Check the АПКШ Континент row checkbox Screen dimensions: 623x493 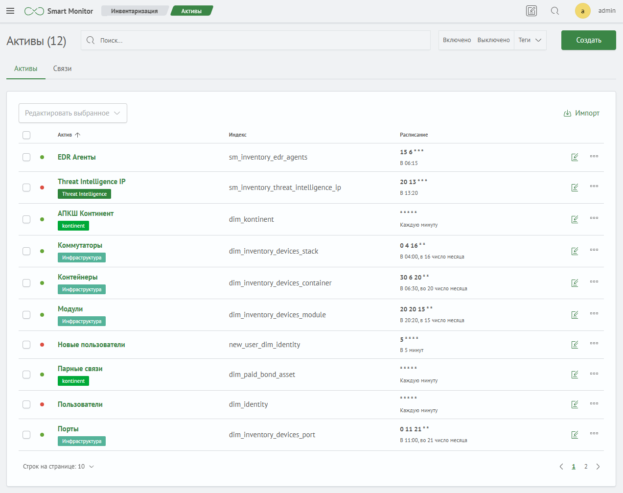pyautogui.click(x=26, y=219)
